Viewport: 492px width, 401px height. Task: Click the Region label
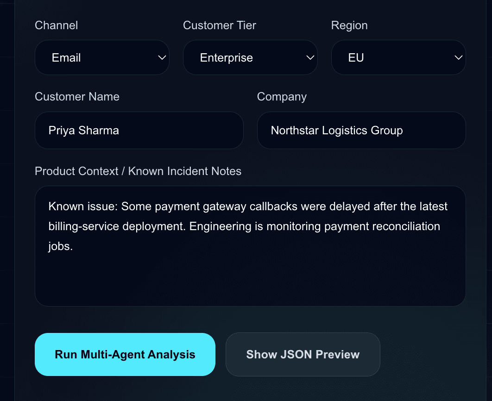pos(349,25)
